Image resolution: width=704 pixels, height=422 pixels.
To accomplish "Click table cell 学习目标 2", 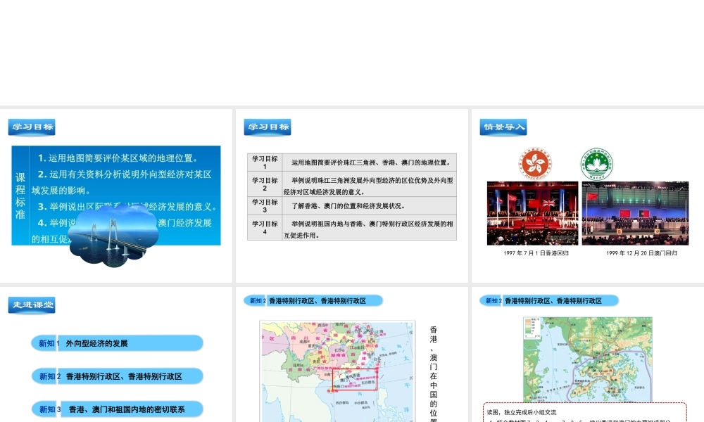I will coord(265,184).
